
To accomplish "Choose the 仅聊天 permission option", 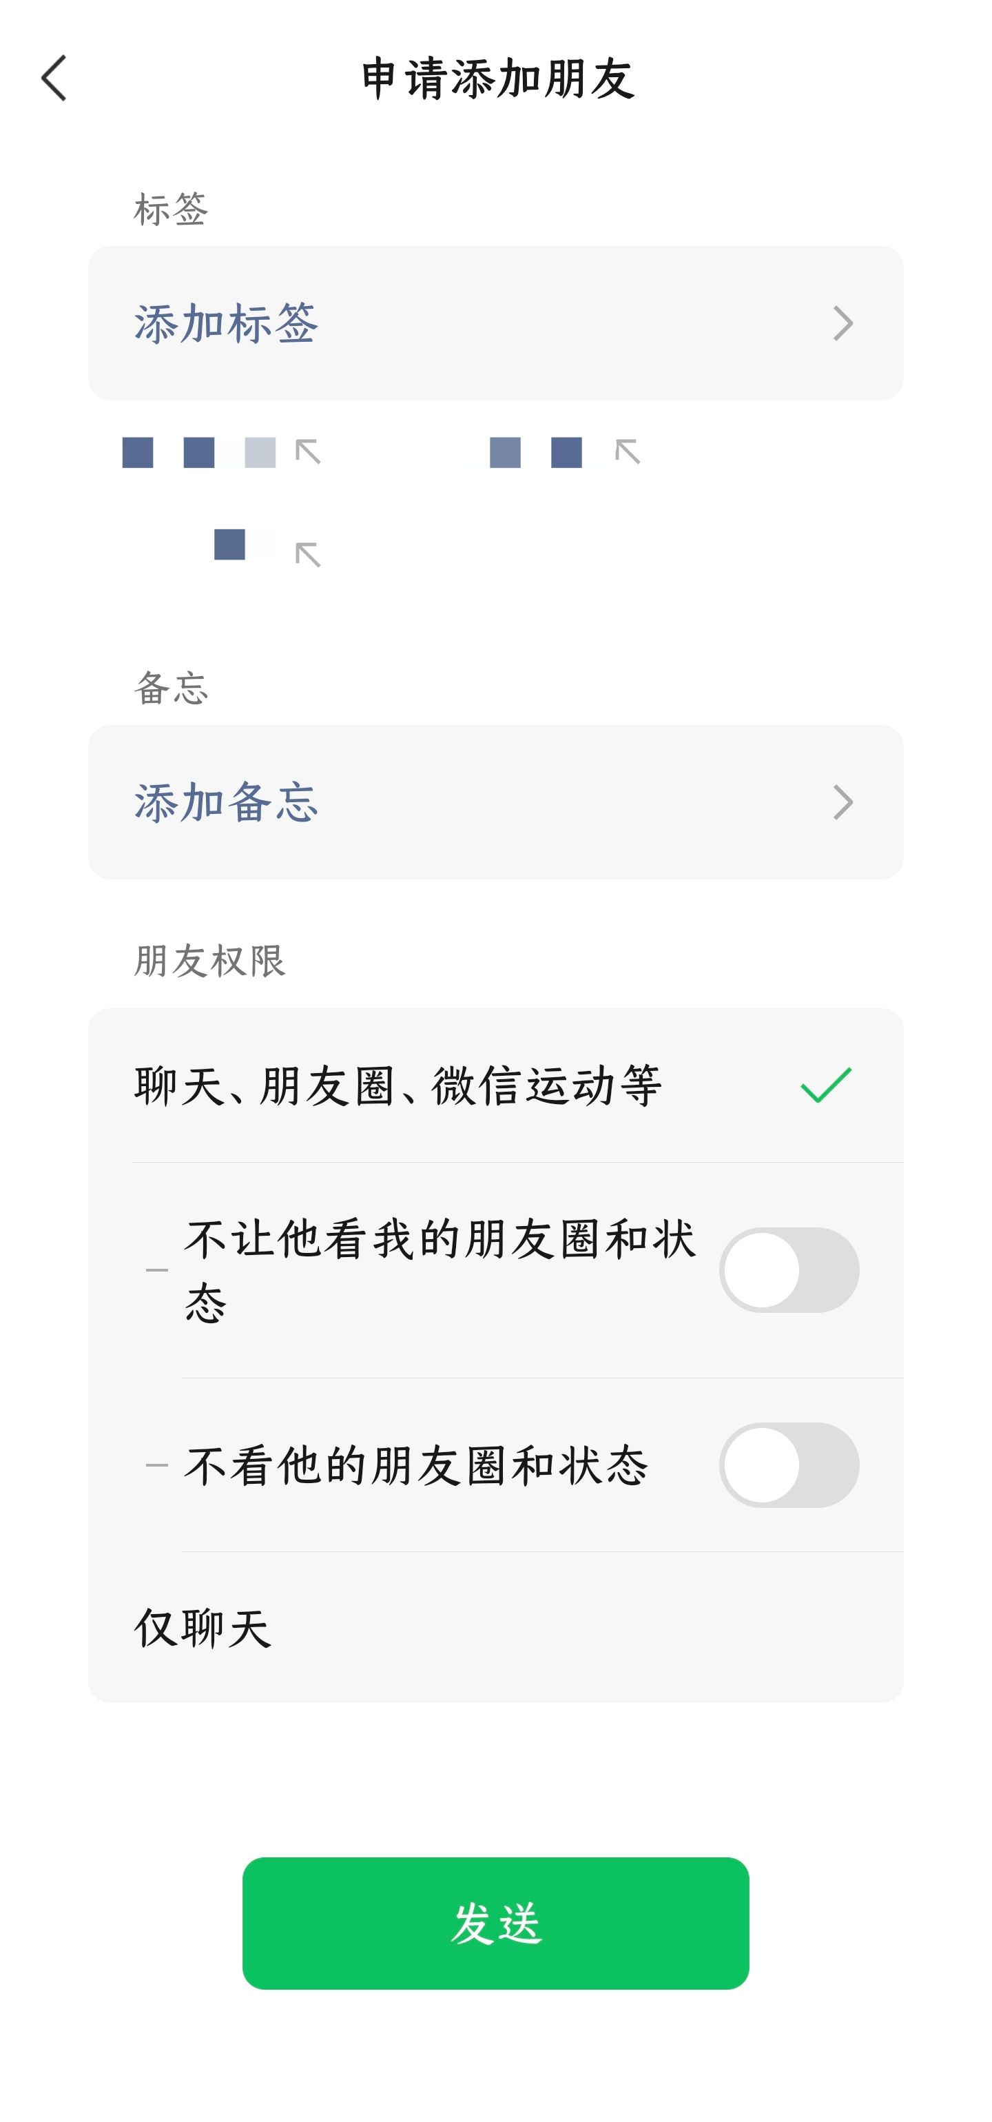I will (203, 1629).
